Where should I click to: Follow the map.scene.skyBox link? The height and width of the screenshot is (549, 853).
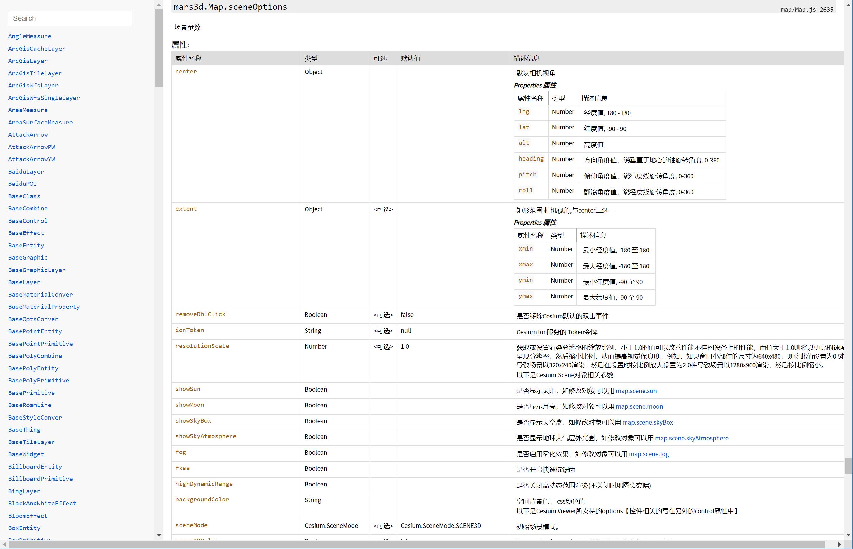(x=648, y=422)
